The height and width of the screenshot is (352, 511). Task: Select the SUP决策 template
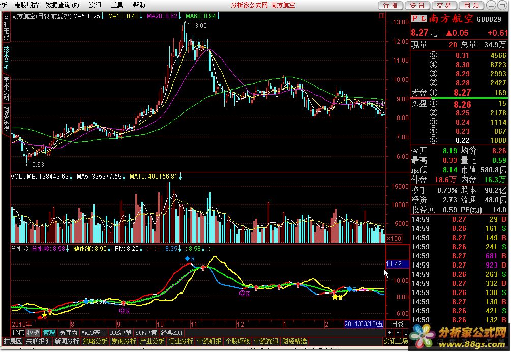(x=146, y=333)
